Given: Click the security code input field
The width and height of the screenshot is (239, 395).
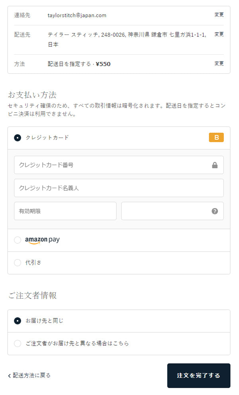Looking at the screenshot, I should coord(172,211).
